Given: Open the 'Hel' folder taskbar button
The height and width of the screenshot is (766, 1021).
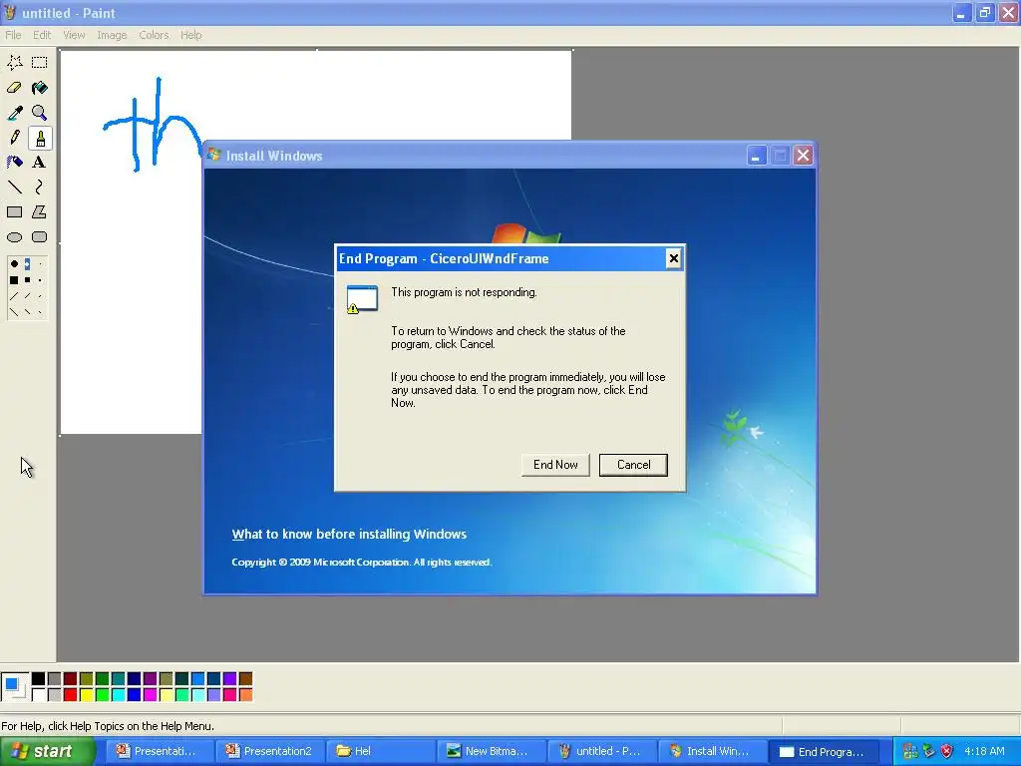Looking at the screenshot, I should 380,752.
